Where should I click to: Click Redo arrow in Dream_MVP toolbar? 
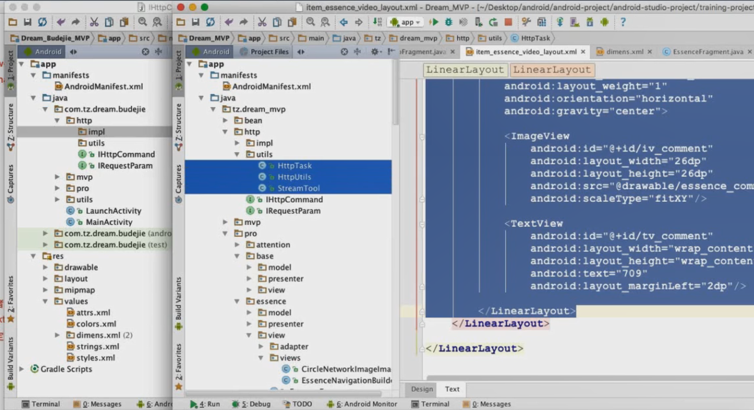click(x=243, y=22)
